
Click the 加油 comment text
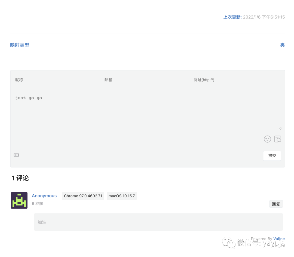tap(42, 222)
